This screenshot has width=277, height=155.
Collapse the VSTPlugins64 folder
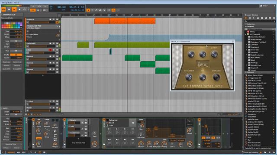[x=246, y=34]
